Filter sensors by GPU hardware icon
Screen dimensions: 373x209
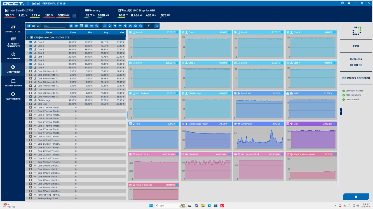coord(76,26)
